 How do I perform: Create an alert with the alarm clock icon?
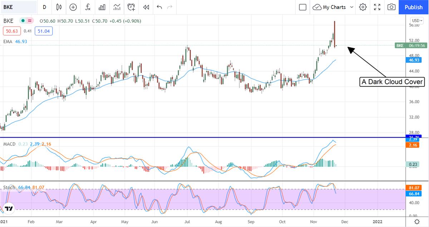pyautogui.click(x=131, y=7)
